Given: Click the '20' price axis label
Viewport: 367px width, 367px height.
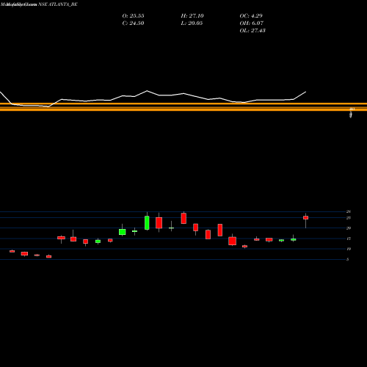Looking at the screenshot, I should point(349,228).
